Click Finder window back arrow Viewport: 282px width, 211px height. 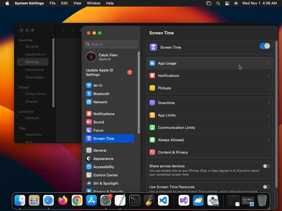(x=63, y=30)
